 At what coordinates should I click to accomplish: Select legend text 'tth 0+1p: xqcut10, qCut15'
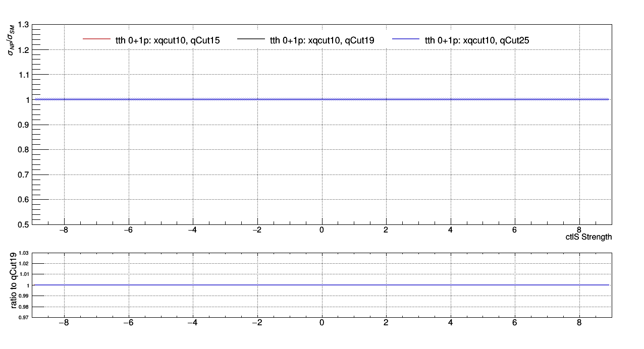[x=168, y=41]
